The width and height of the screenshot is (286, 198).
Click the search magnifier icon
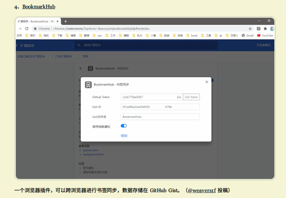pos(79,45)
